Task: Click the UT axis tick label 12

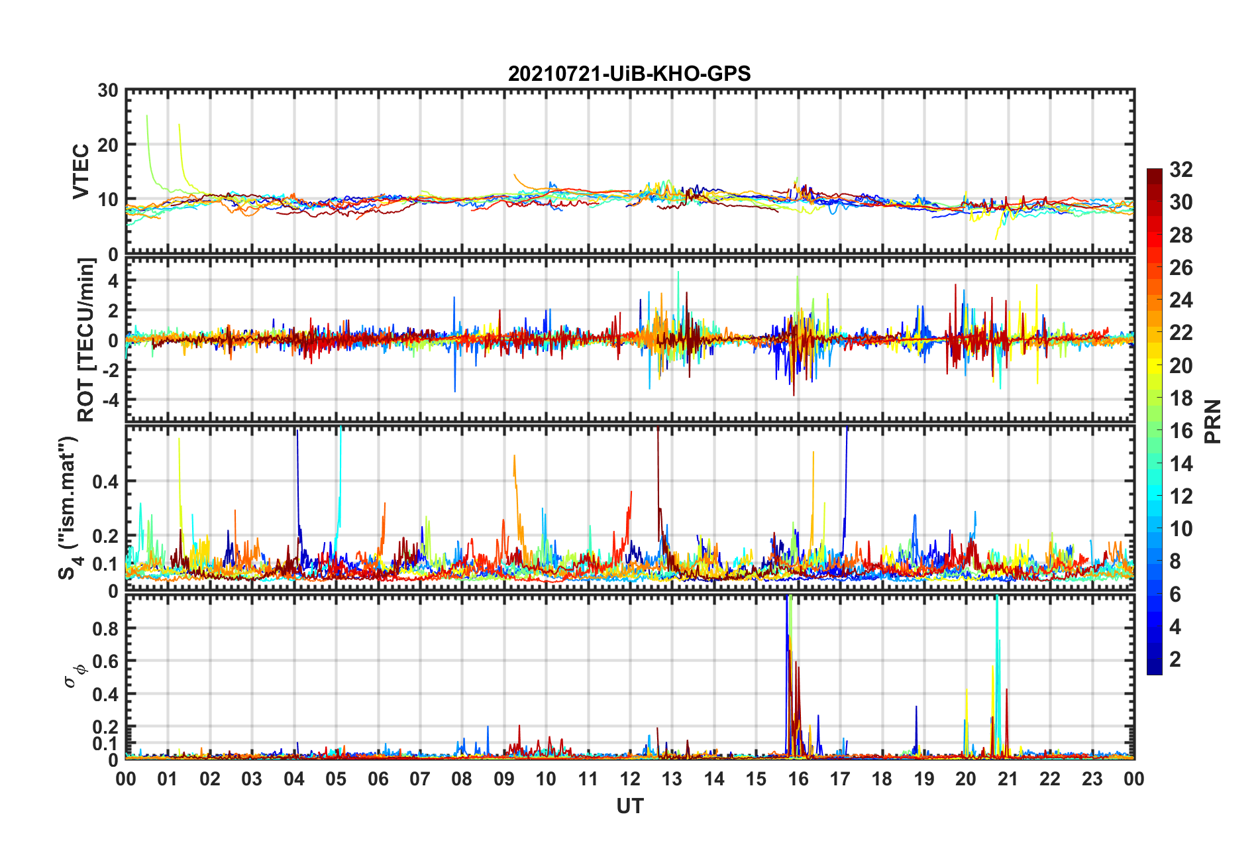Action: pyautogui.click(x=630, y=779)
